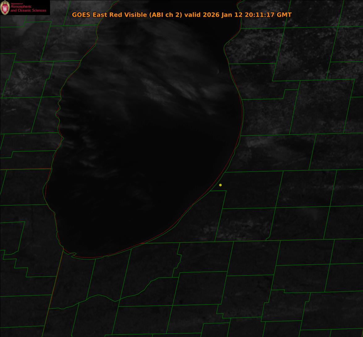Click the small harbor notch on the southwest shore
Viewport: 363px width, 337px height.
(74, 255)
